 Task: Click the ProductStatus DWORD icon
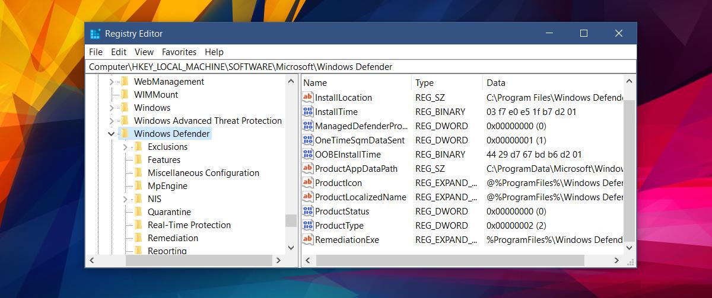click(x=307, y=212)
